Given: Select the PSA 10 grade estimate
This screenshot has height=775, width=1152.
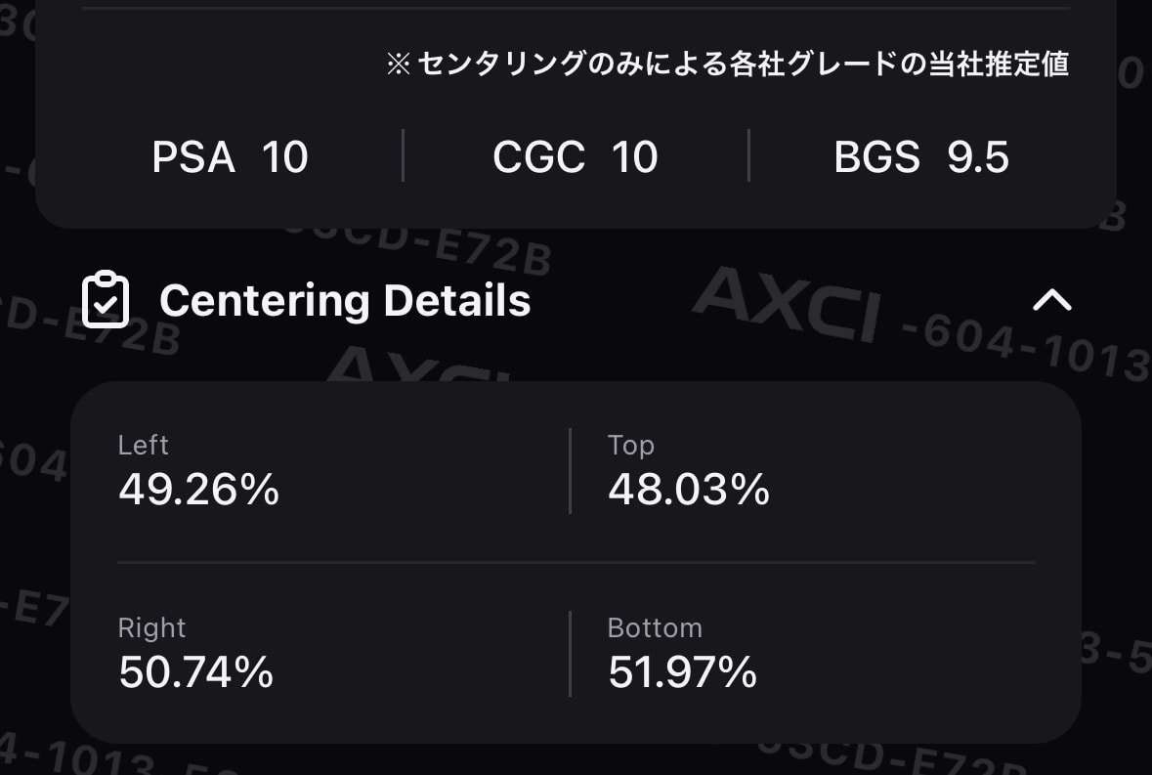Looking at the screenshot, I should (x=230, y=156).
